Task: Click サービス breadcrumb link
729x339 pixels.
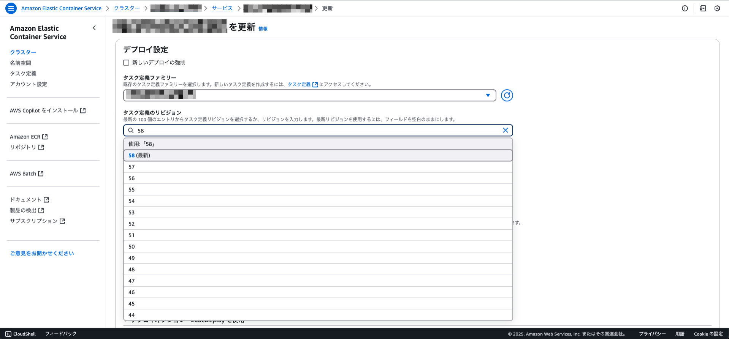Action: coord(222,8)
